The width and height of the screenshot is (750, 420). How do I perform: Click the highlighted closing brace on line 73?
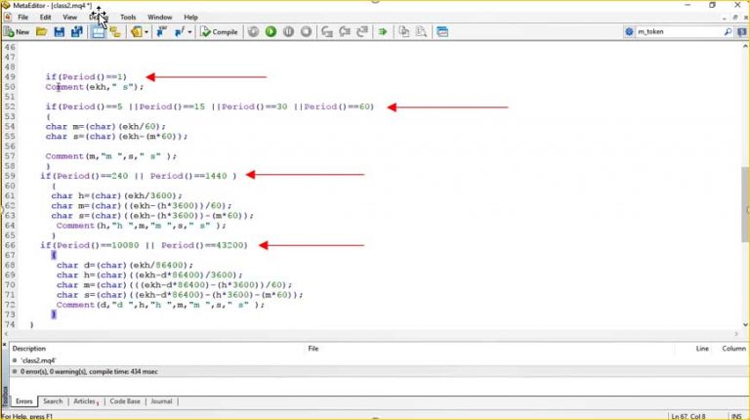pos(54,315)
